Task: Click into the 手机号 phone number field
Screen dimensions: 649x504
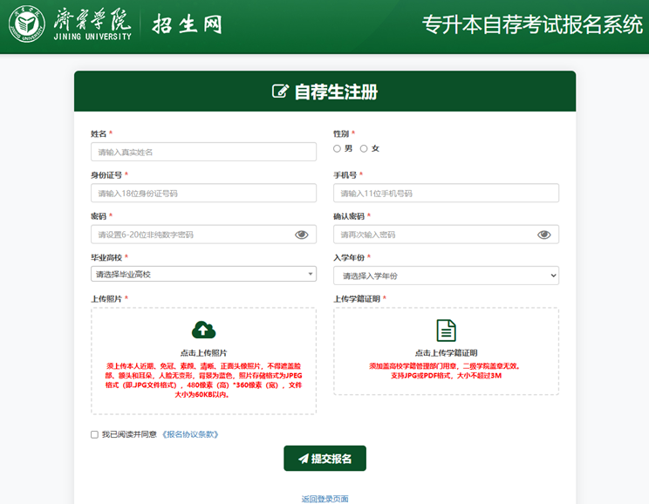Action: [446, 194]
